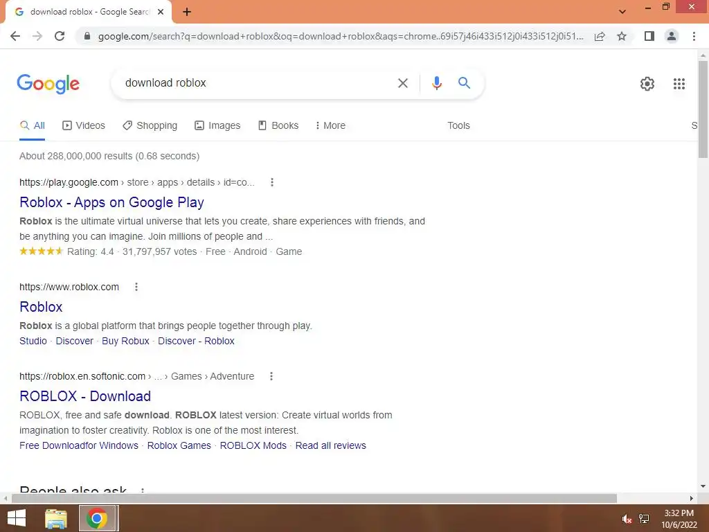
Task: Click the vertical scrollbar thumb
Action: [x=703, y=109]
